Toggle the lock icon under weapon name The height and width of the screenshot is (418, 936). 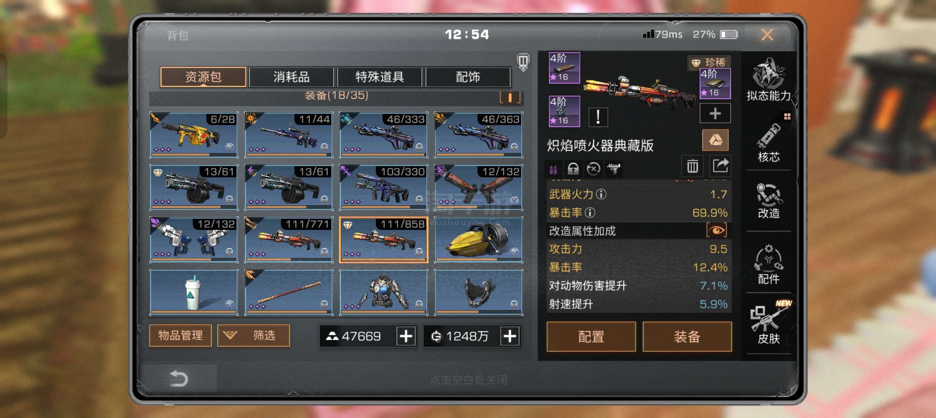(573, 169)
